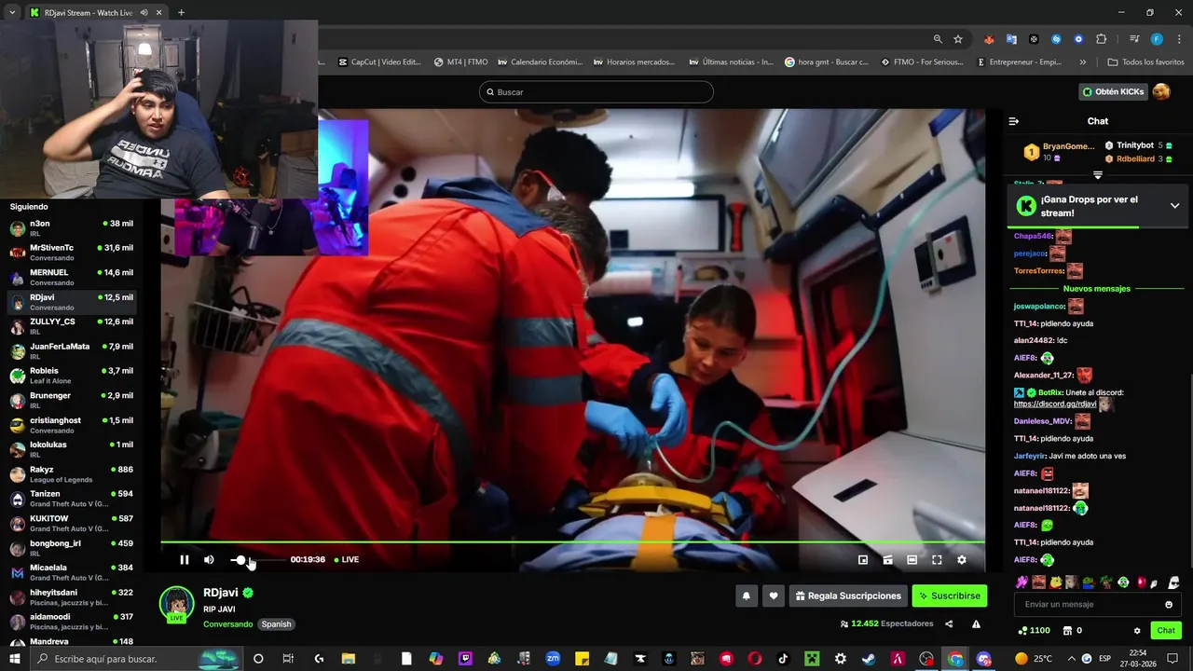The height and width of the screenshot is (671, 1193).
Task: Toggle theater mode icon in player
Action: pyautogui.click(x=912, y=559)
